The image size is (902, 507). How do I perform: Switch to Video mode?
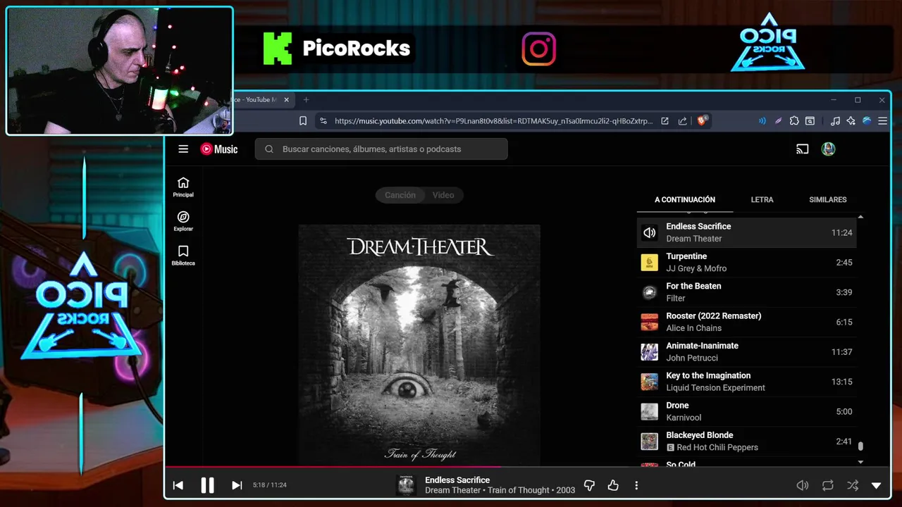443,195
